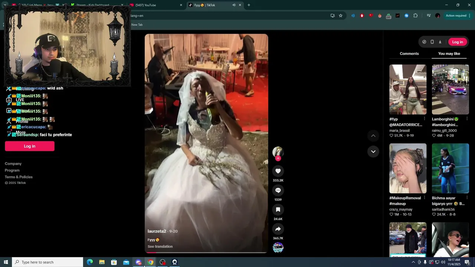The width and height of the screenshot is (475, 267).
Task: Open more options for Bichma aayar video
Action: (x=467, y=198)
